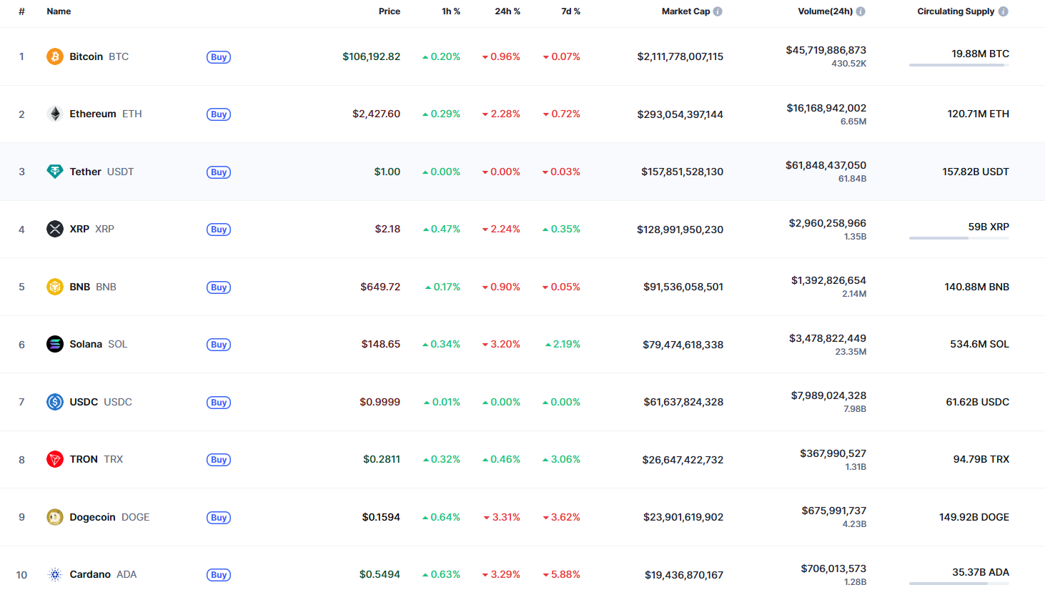Click Cardano's circulating supply progress bar
Image resolution: width=1045 pixels, height=600 pixels.
point(959,584)
